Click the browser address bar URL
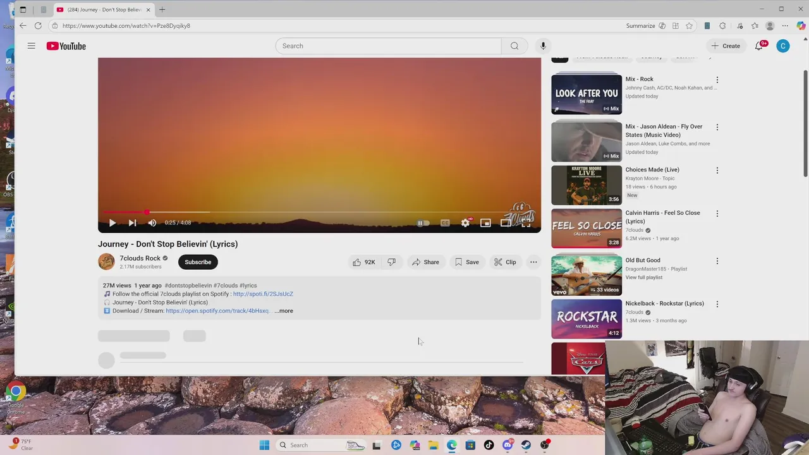The height and width of the screenshot is (455, 809). (126, 26)
